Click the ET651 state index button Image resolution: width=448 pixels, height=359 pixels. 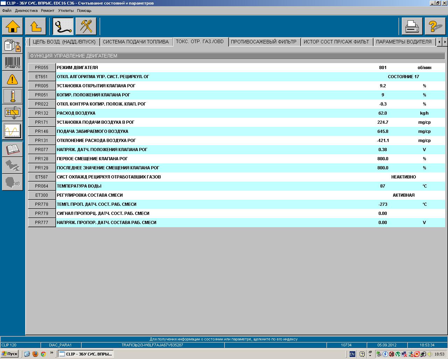point(42,77)
